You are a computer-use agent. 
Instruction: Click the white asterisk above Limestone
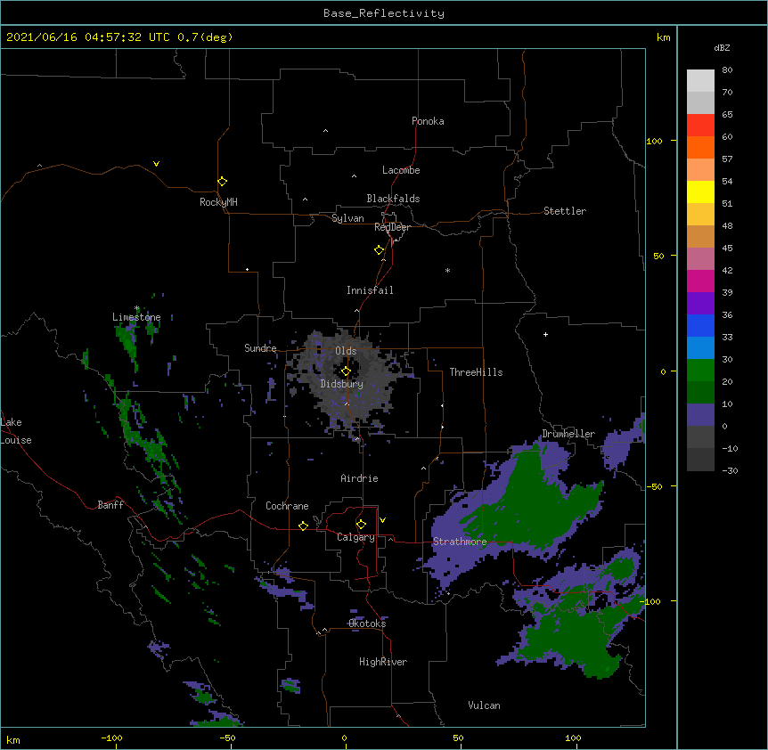point(136,308)
